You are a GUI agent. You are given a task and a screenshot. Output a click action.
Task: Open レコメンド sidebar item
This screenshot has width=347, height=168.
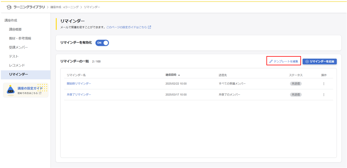17,65
